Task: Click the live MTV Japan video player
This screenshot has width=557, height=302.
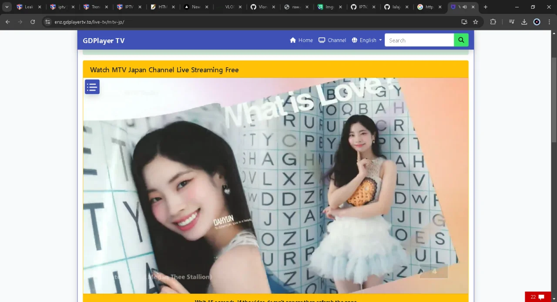Action: point(275,186)
